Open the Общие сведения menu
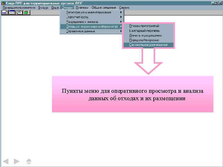 [x=104, y=8]
